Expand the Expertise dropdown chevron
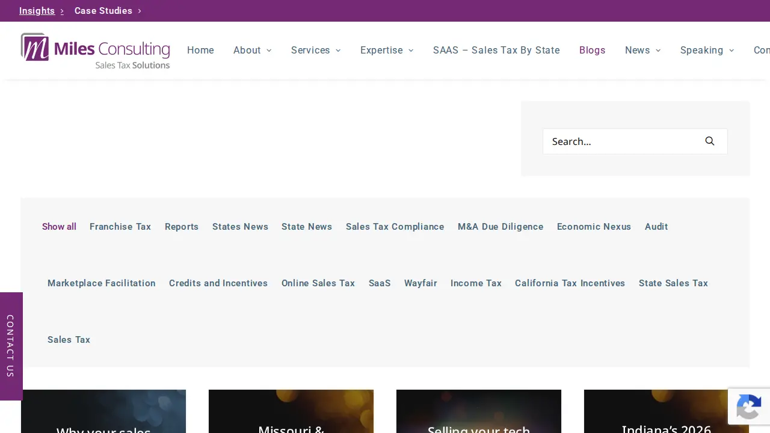The image size is (770, 433). click(x=411, y=51)
